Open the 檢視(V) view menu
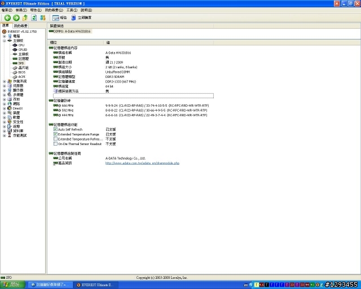The width and height of the screenshot is (361, 289). (21, 10)
